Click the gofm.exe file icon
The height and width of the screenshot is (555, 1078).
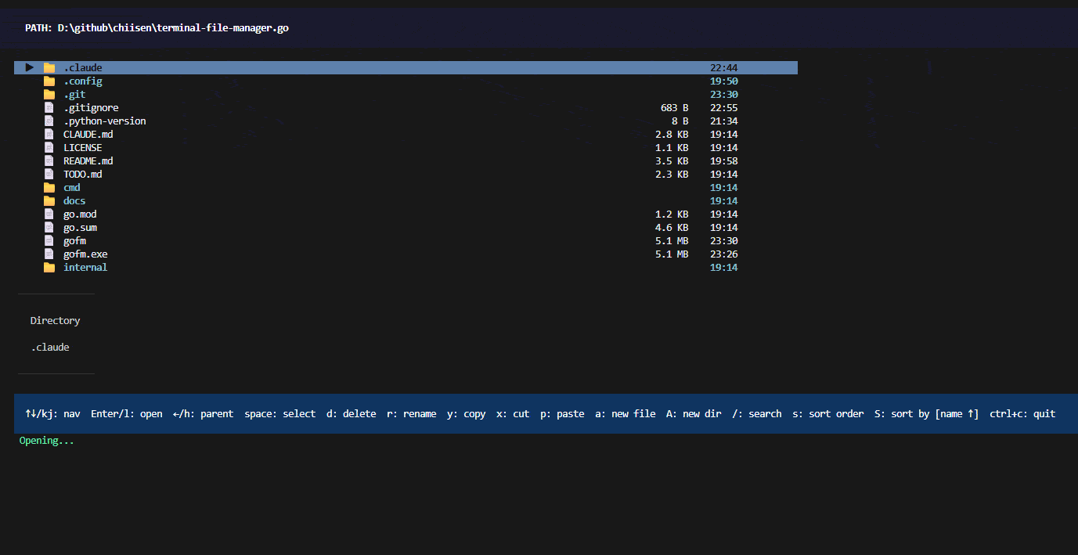pyautogui.click(x=49, y=254)
